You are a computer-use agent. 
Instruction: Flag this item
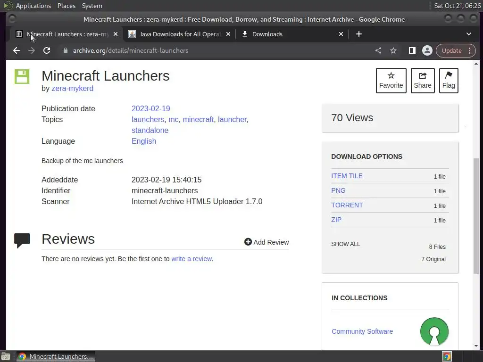click(x=449, y=80)
